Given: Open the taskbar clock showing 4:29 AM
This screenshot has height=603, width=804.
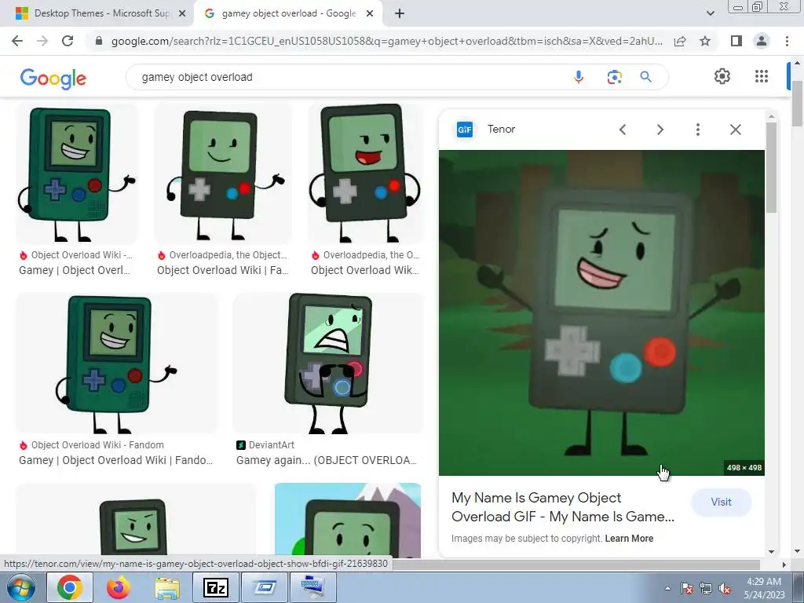Looking at the screenshot, I should coord(764,588).
